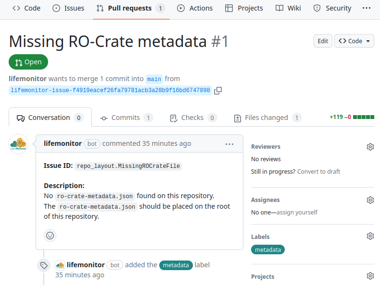This screenshot has width=380, height=285.
Task: Open the Projects sidebar gear settings
Action: pyautogui.click(x=370, y=276)
